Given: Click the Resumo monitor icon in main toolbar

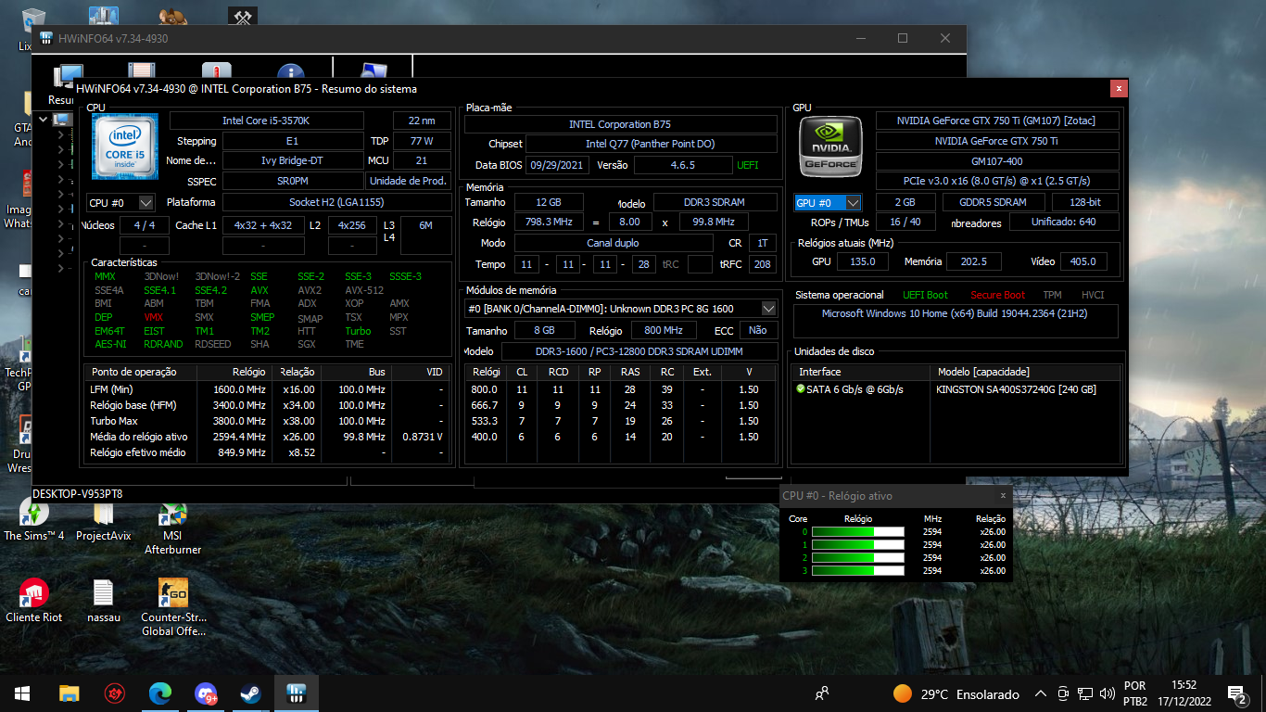Looking at the screenshot, I should click(69, 78).
